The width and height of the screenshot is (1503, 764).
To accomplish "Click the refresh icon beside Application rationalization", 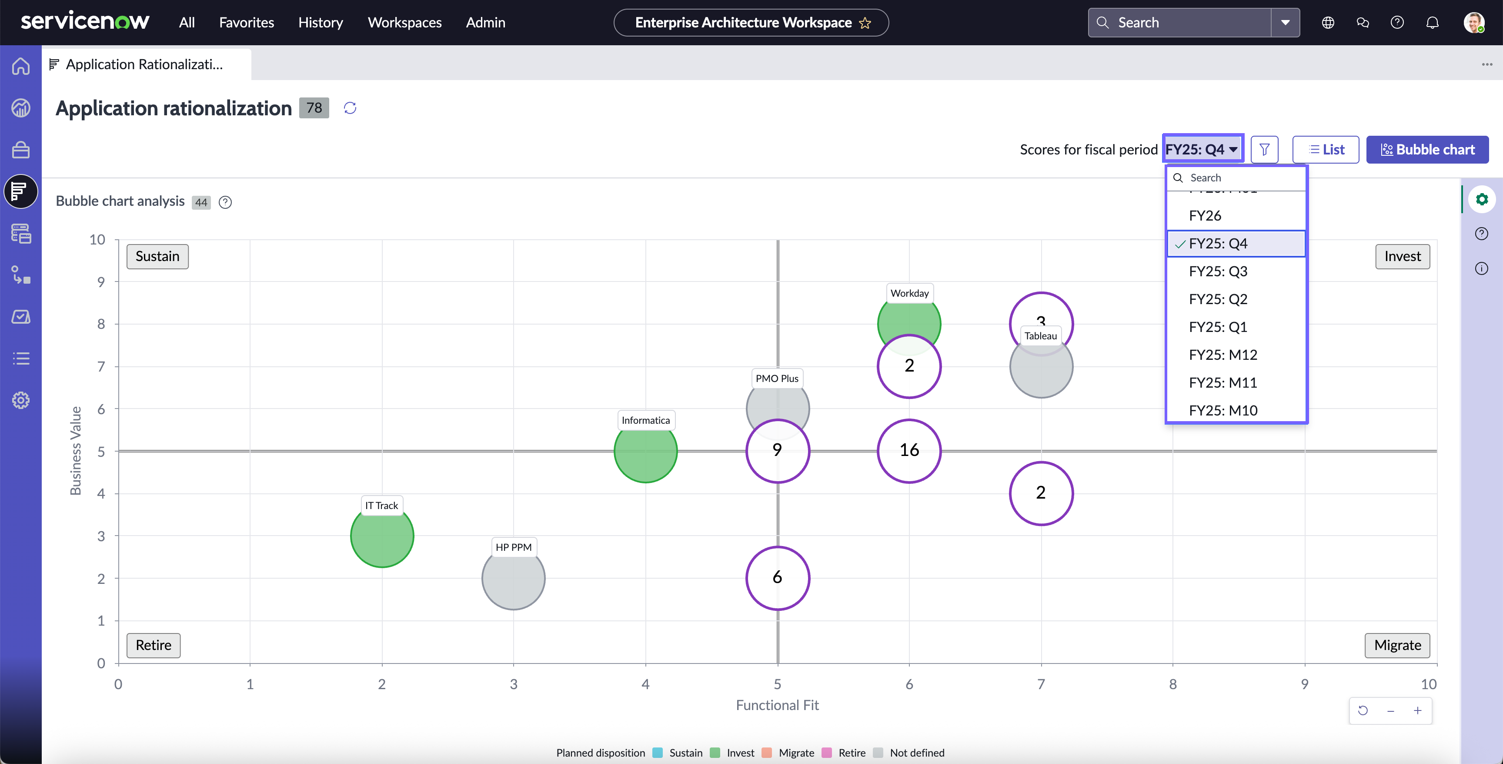I will 350,108.
